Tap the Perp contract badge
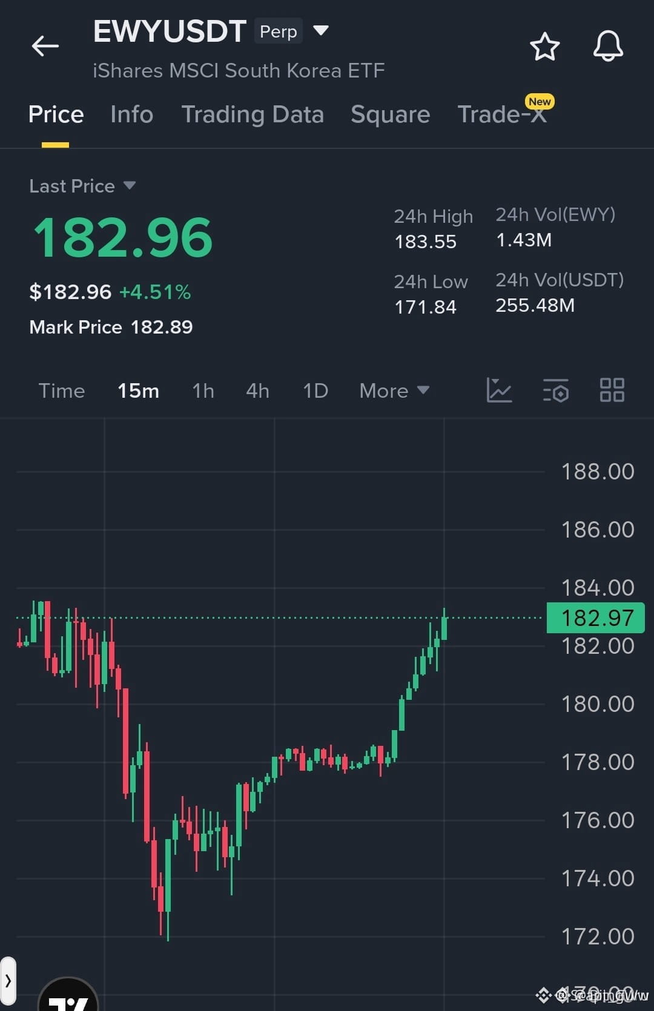The height and width of the screenshot is (1011, 654). tap(279, 31)
